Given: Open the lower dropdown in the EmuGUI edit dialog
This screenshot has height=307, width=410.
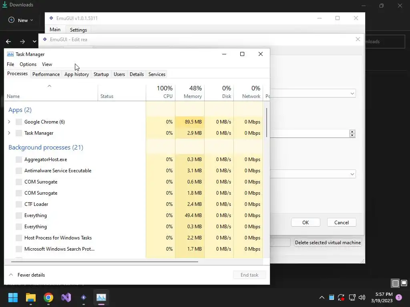Looking at the screenshot, I should click(x=352, y=174).
